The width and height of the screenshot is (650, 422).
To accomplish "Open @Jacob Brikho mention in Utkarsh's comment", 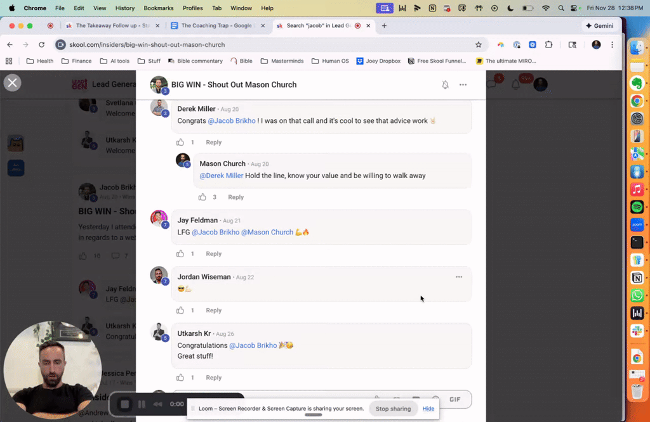I will click(253, 345).
